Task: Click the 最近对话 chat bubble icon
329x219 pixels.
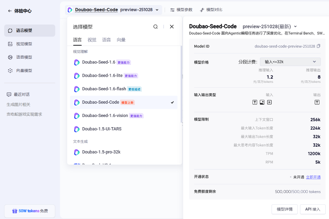Action: click(x=9, y=94)
